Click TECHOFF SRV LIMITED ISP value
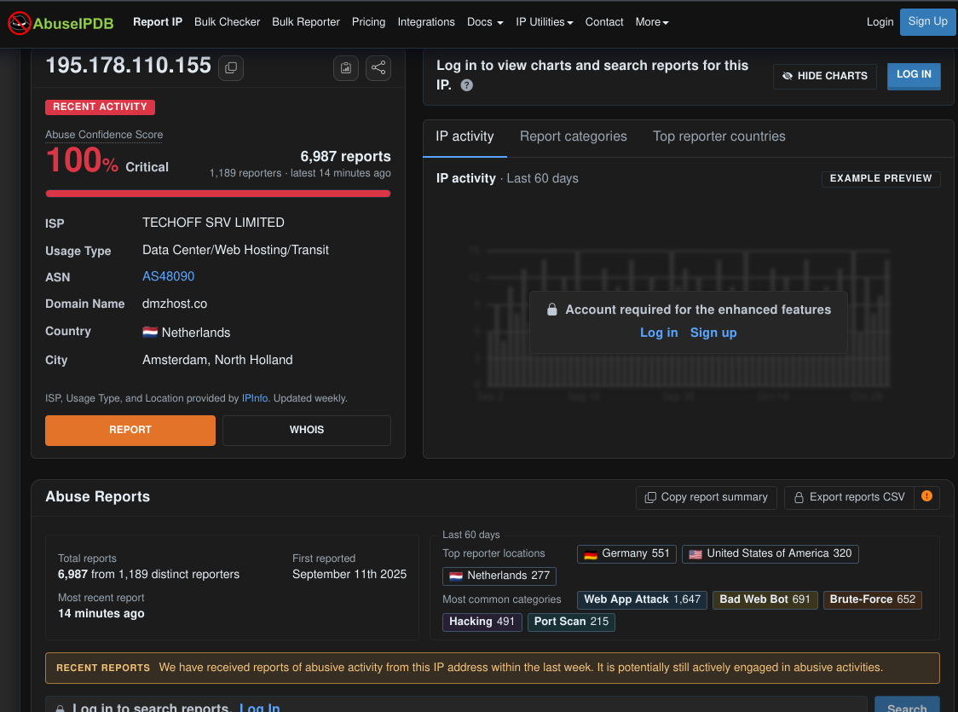The width and height of the screenshot is (958, 712). 213,223
